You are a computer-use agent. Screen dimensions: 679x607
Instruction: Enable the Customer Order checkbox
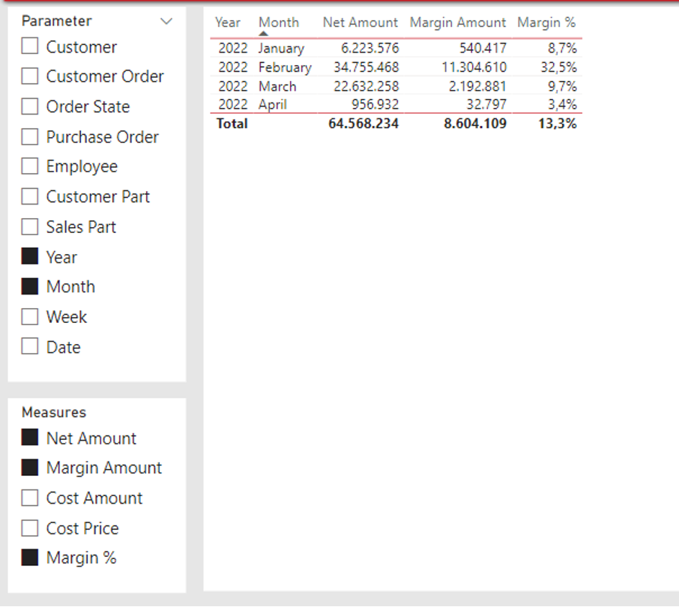pyautogui.click(x=30, y=76)
